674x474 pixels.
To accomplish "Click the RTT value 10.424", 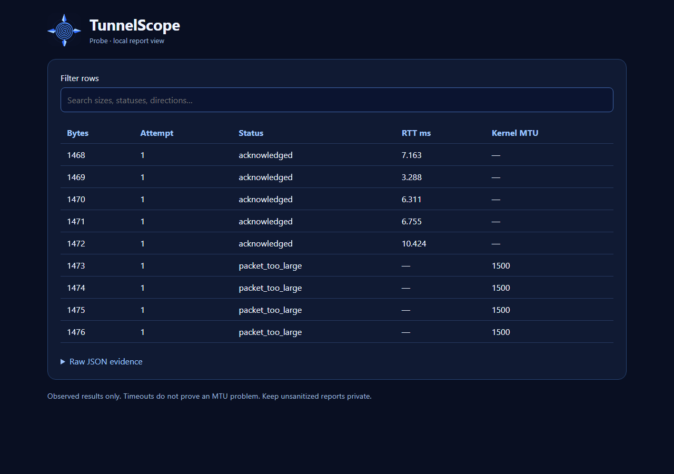I will pyautogui.click(x=414, y=244).
